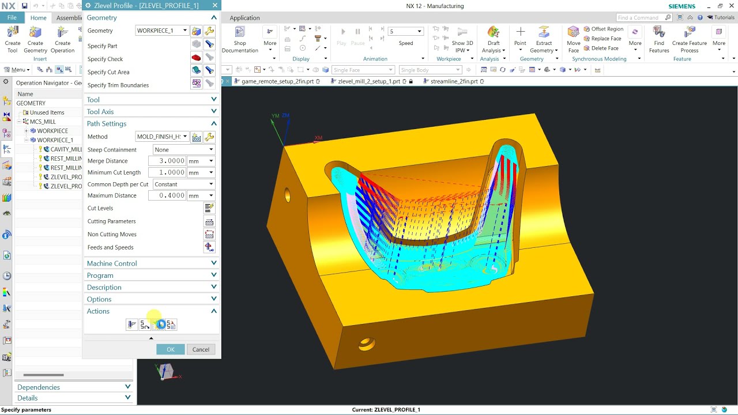This screenshot has width=738, height=415.
Task: Click the Create Geometry icon
Action: point(35,32)
